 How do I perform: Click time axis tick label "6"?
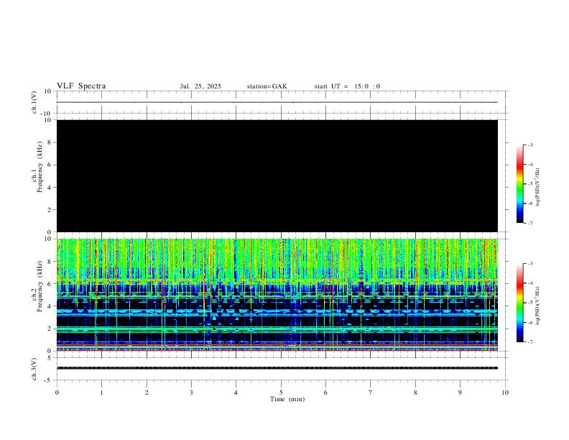point(325,393)
